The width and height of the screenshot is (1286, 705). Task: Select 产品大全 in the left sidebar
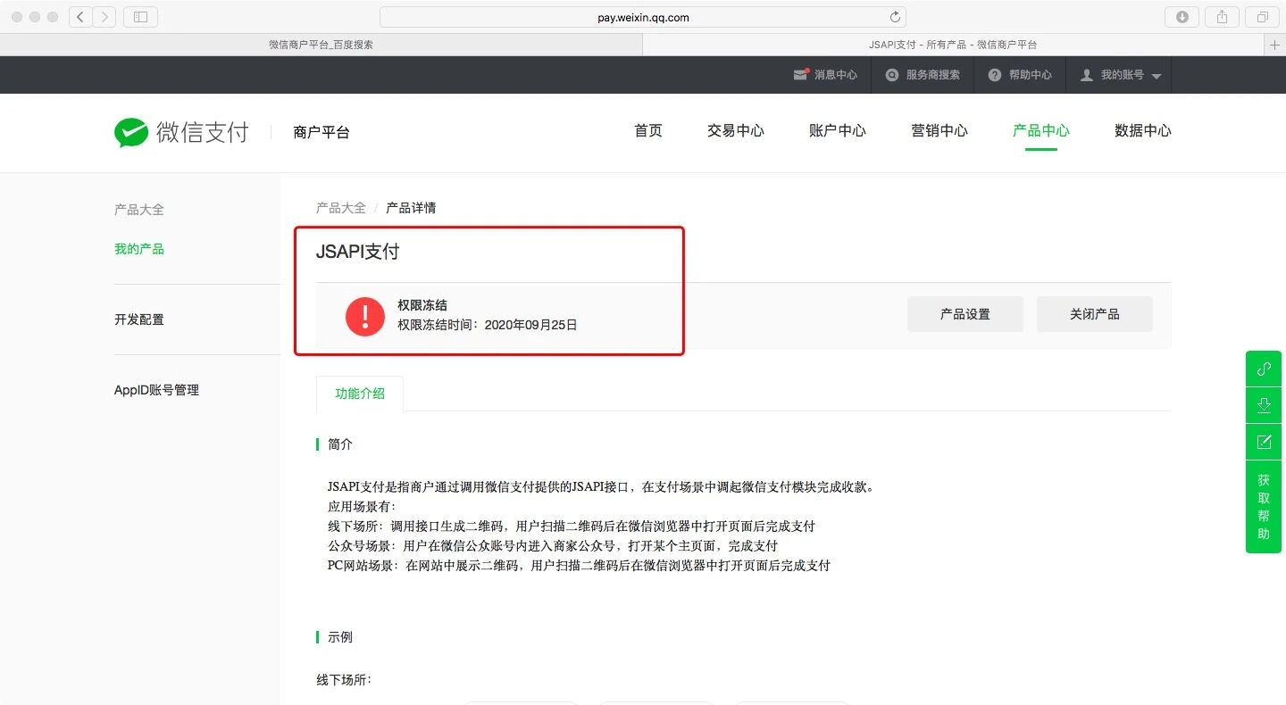pos(139,210)
